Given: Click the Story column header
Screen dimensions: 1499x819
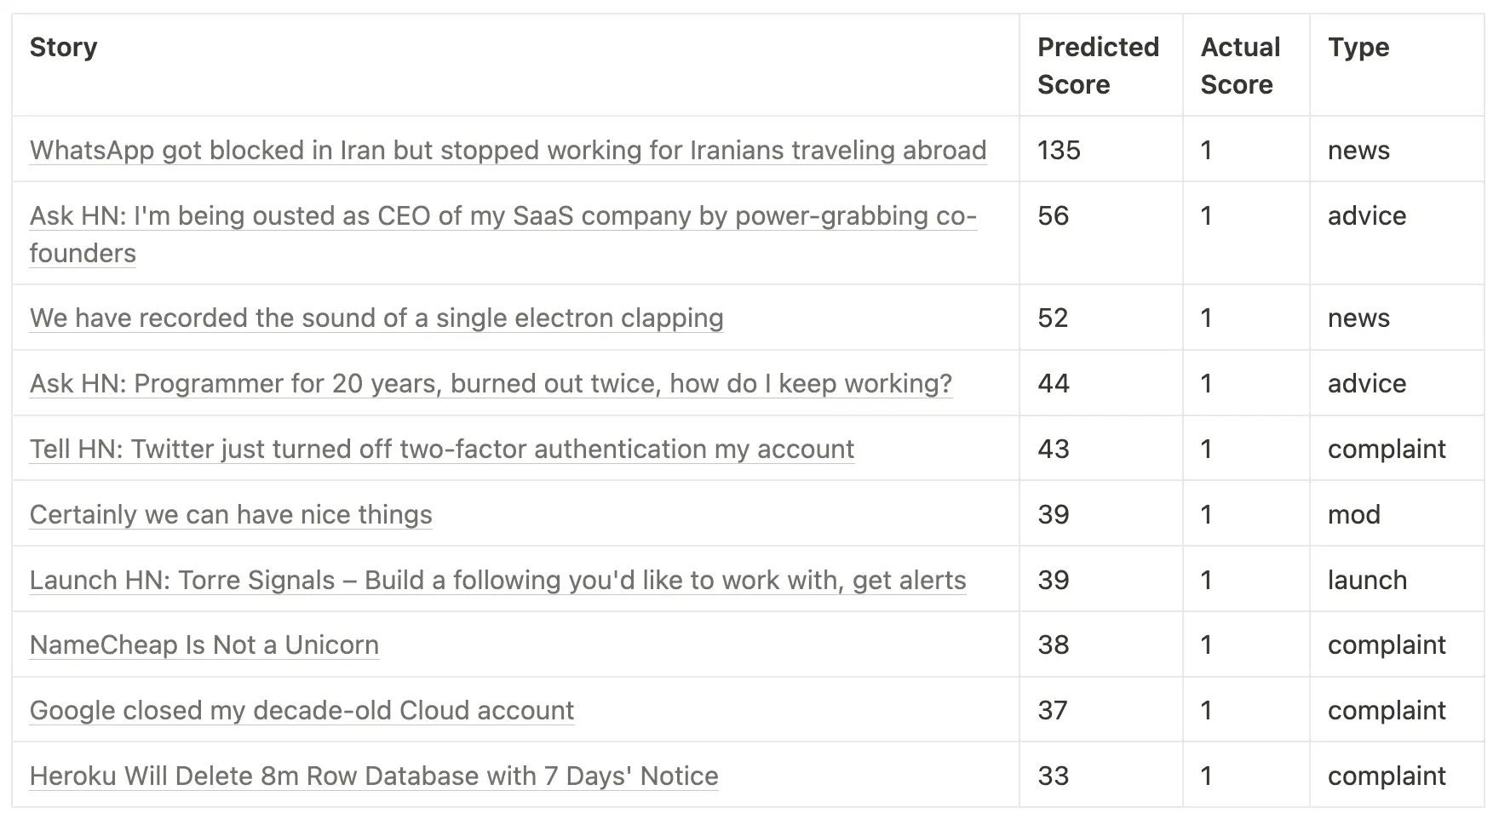Looking at the screenshot, I should coord(64,48).
